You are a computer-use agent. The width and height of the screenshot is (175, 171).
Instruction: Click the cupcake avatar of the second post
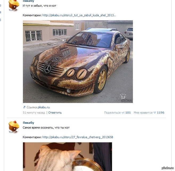14,127
